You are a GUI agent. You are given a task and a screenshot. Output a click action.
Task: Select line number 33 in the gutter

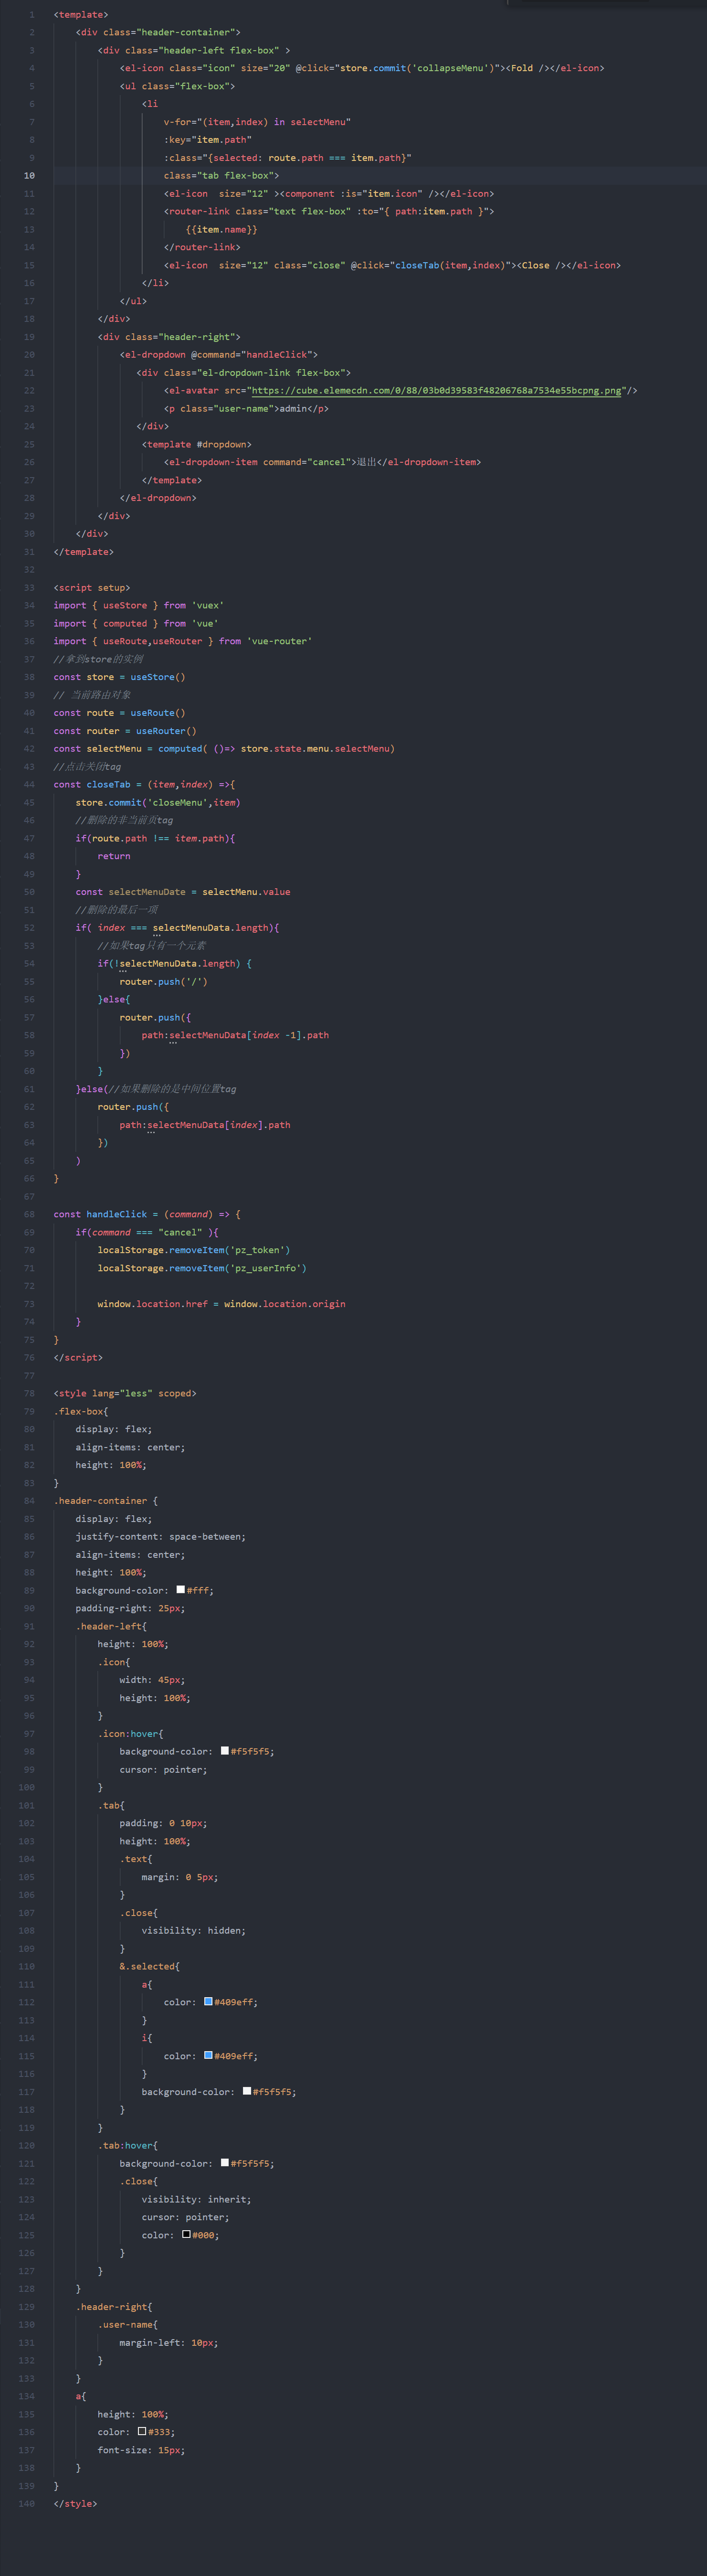point(29,588)
